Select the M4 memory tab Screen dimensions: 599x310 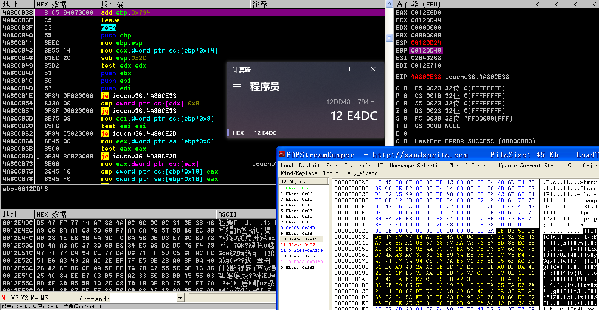pyautogui.click(x=34, y=298)
